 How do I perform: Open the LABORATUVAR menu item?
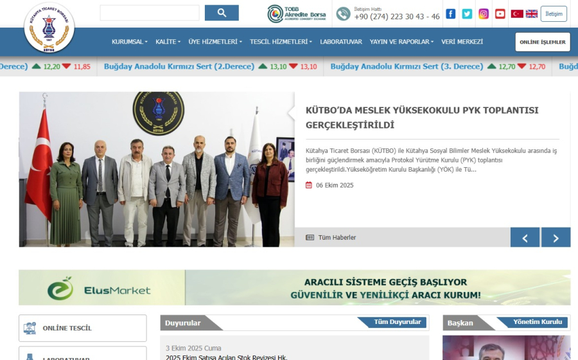(x=341, y=42)
